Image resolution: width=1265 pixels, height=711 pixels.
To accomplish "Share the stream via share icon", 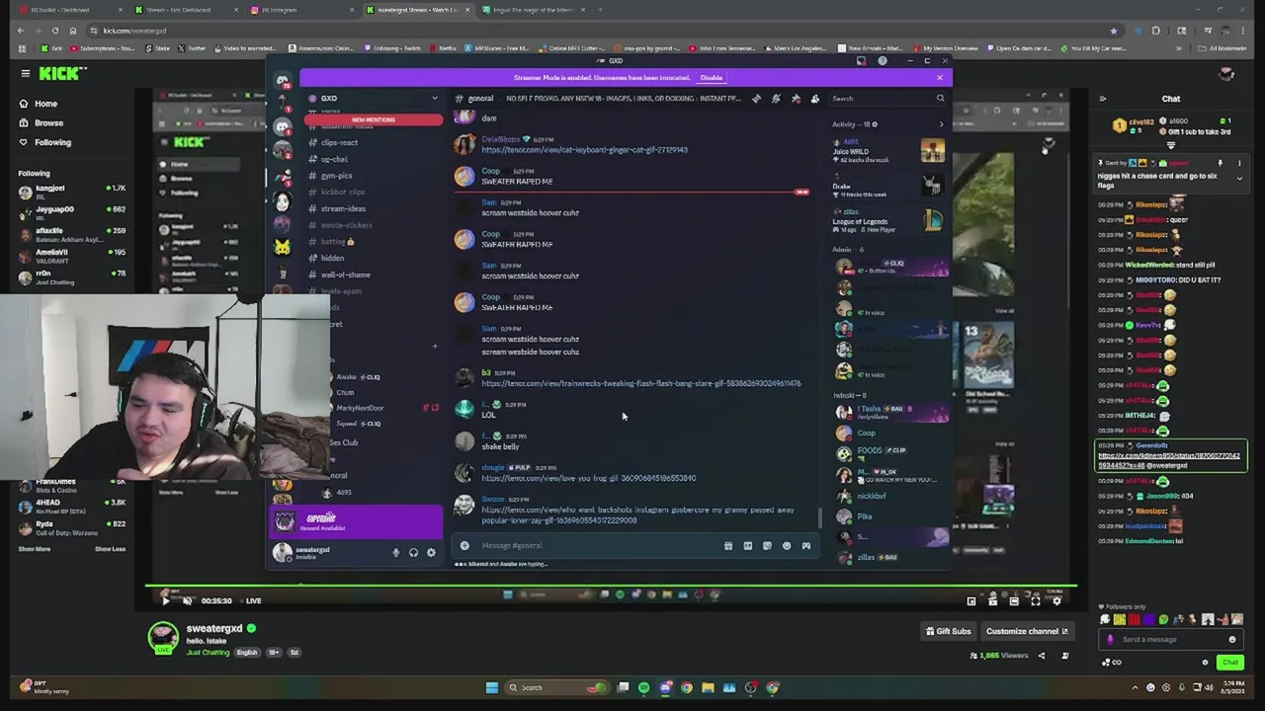I will click(1042, 656).
